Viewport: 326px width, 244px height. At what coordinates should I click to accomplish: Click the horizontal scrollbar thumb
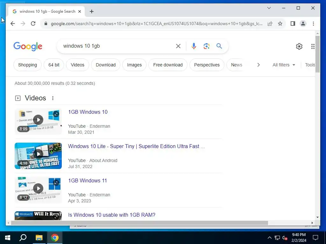tap(139, 223)
